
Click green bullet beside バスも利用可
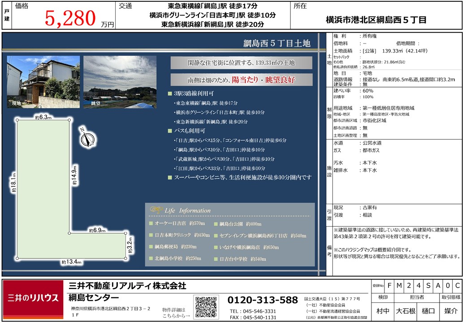point(169,131)
